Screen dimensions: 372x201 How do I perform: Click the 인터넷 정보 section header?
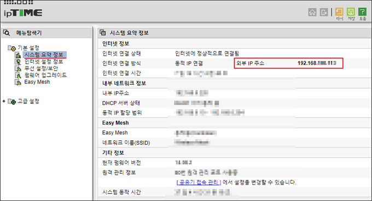click(x=115, y=44)
